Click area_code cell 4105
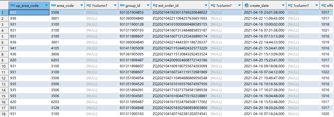Screen dimensions: 334x117 tap(67, 48)
